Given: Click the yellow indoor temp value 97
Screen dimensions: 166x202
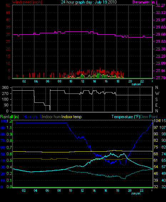Looking at the screenshot, I should 156,127.
